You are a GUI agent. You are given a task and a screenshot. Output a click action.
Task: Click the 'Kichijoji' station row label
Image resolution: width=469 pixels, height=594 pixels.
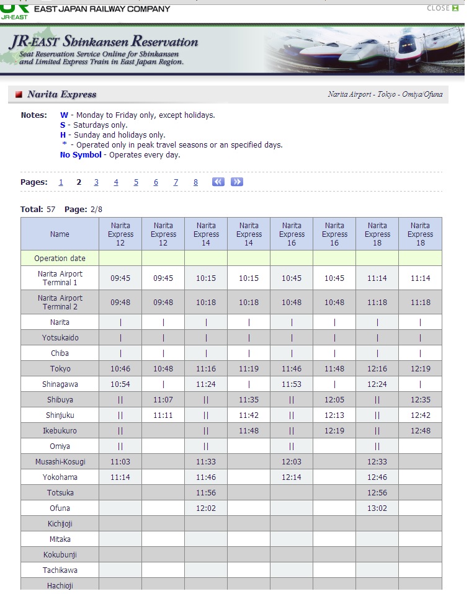coord(60,524)
